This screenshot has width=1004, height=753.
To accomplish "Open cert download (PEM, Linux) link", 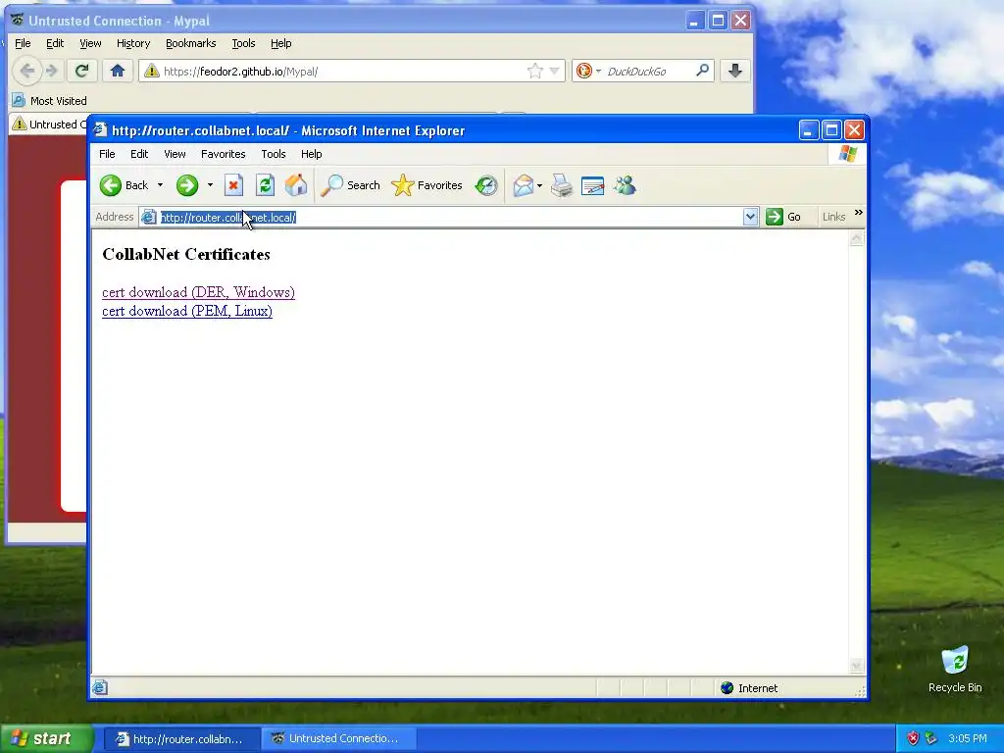I will [187, 311].
